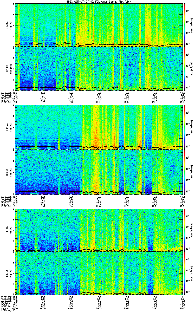Click the bottom THE B-parallel spectrogram panel
The height and width of the screenshot is (312, 195).
pyautogui.click(x=99, y=274)
